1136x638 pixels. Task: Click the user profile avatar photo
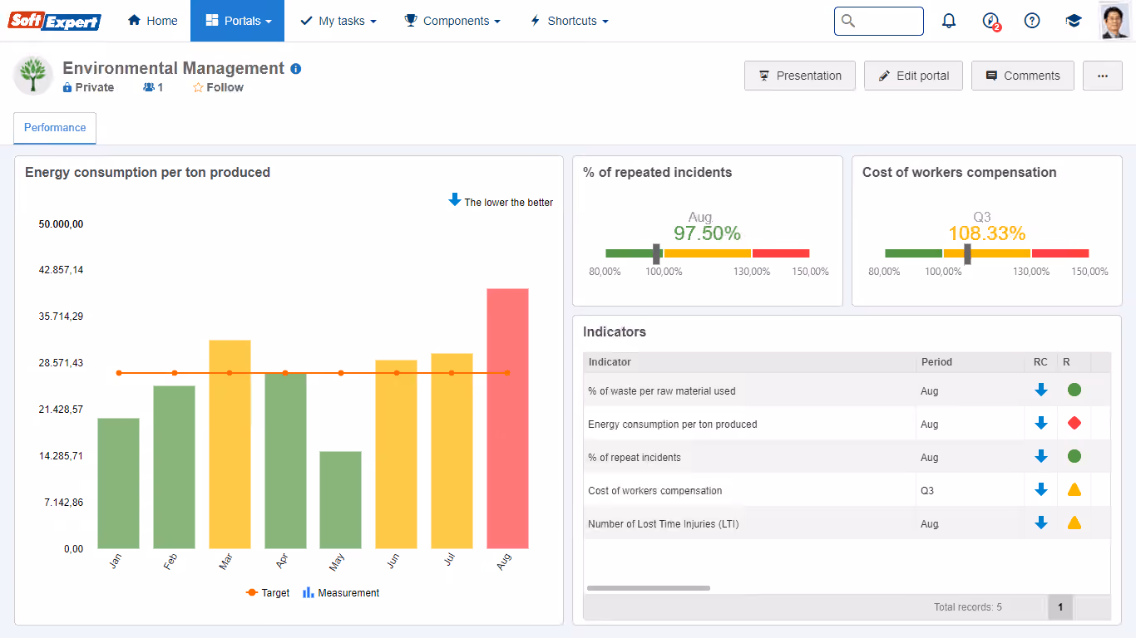(1114, 21)
